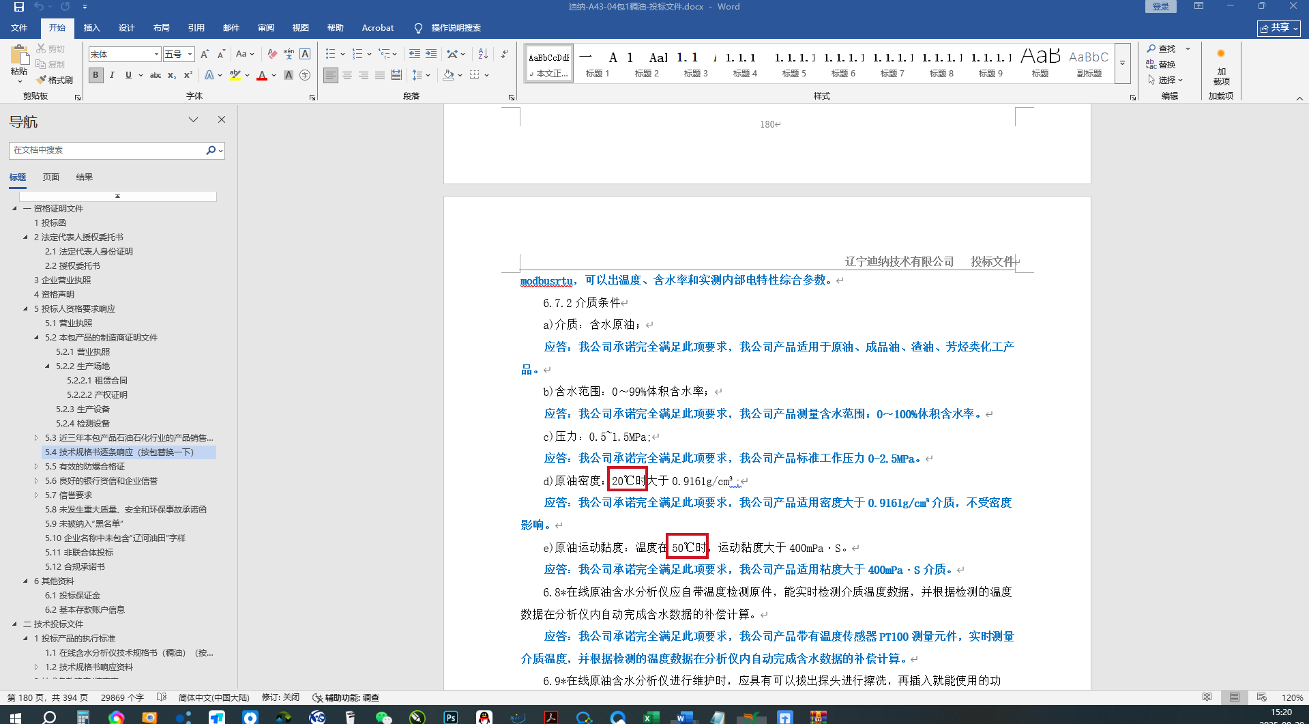
Task: Save the document from quick access toolbar
Action: 18,7
